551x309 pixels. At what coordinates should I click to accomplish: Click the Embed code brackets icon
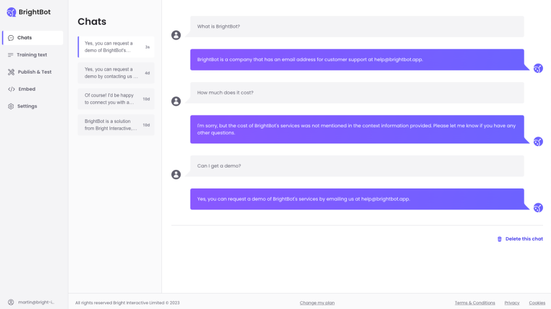(x=11, y=89)
